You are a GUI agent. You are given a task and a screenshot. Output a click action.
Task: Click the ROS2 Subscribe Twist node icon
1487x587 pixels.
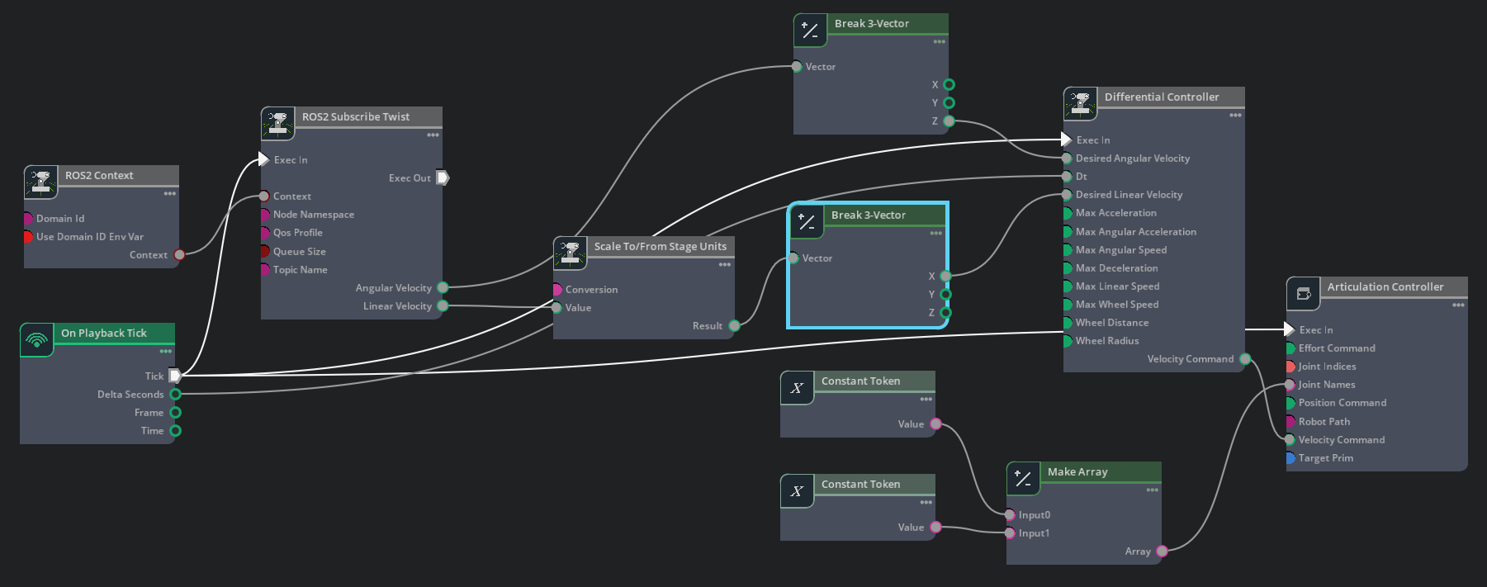[277, 124]
